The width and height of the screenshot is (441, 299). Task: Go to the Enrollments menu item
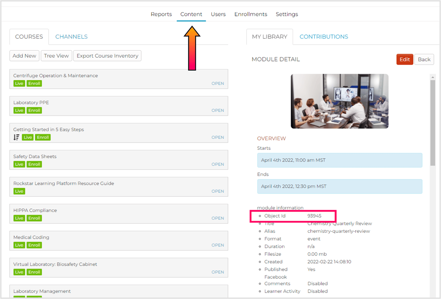pyautogui.click(x=250, y=14)
